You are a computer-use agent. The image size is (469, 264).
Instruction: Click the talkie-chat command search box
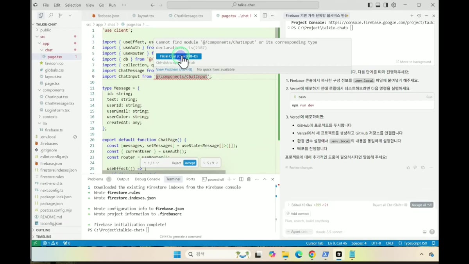pos(243,5)
